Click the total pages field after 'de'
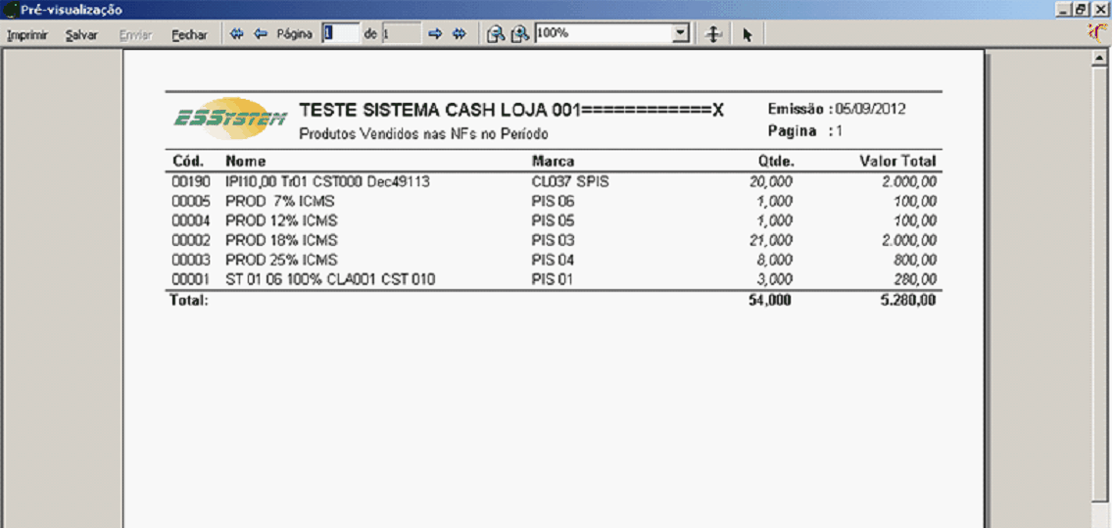 [x=400, y=33]
